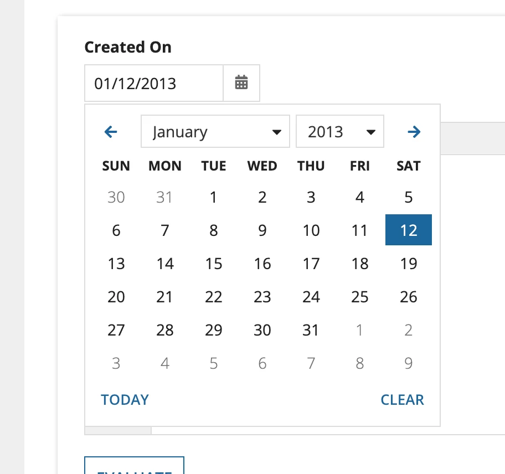Screen dimensions: 505x474
Task: Open the January month dropdown
Action: coord(215,131)
